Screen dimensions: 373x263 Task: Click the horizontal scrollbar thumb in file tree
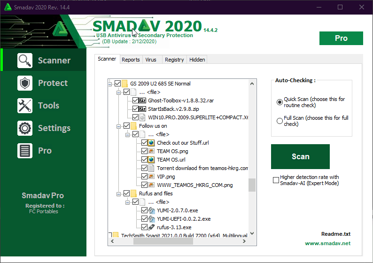163,241
